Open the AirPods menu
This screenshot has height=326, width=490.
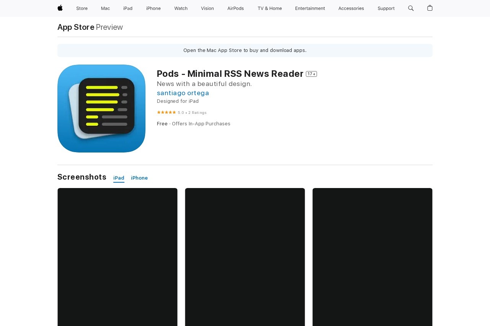pos(235,8)
